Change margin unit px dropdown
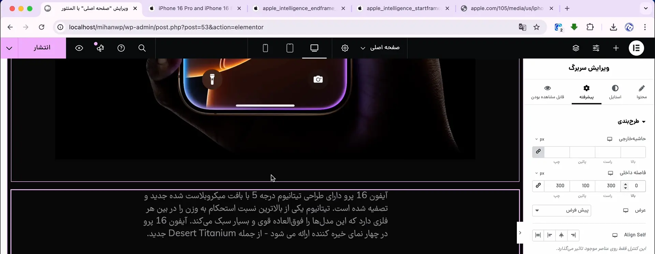The width and height of the screenshot is (655, 254). 540,139
